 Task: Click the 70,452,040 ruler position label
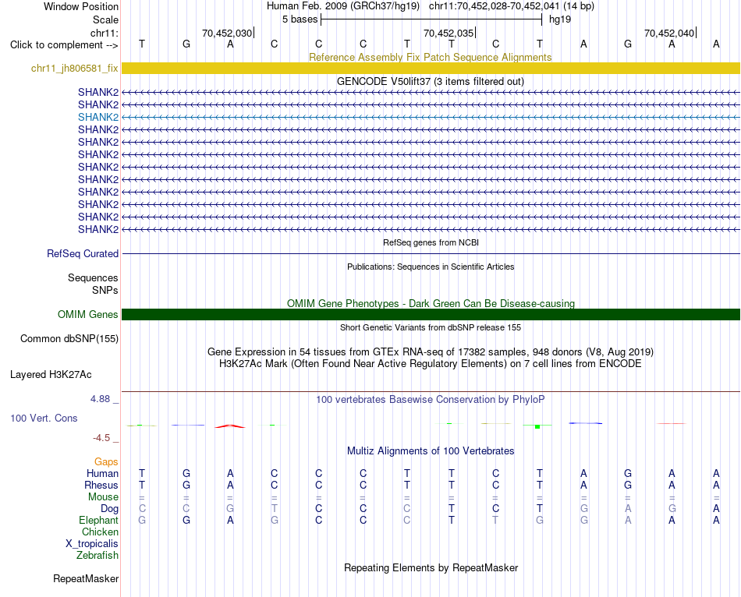click(669, 33)
